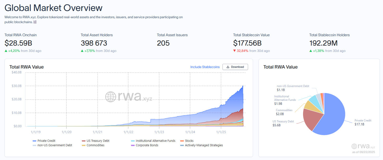Click the chain link emoji after the welcome text
Screen dimensions: 383x160
click(x=35, y=22)
